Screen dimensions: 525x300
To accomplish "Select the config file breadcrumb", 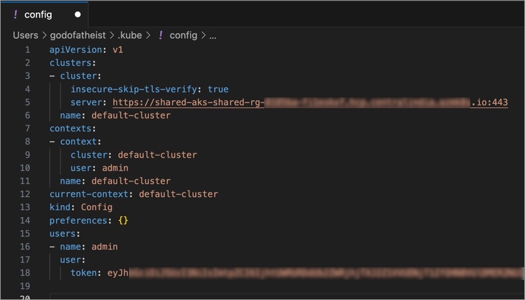I will click(183, 35).
